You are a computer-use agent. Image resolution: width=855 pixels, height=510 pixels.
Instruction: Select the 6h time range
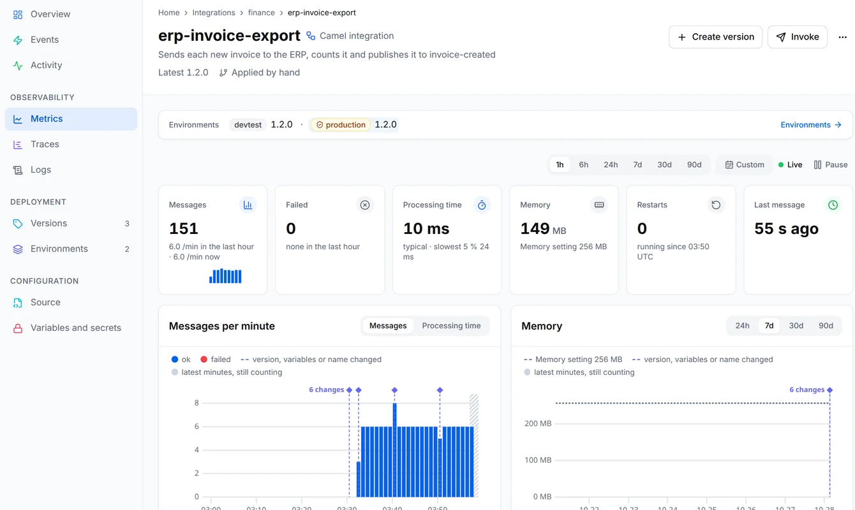pos(584,164)
